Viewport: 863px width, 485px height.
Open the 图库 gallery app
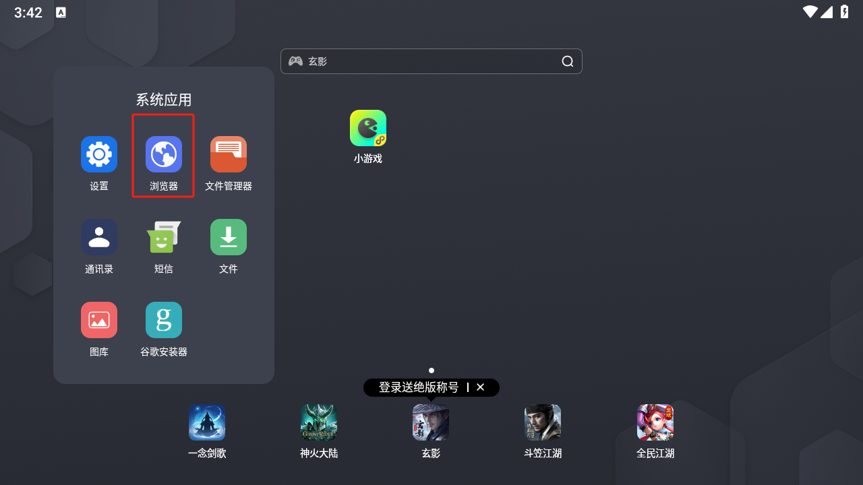point(99,320)
